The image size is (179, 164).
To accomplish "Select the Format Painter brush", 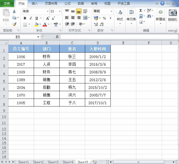I will [14, 24].
